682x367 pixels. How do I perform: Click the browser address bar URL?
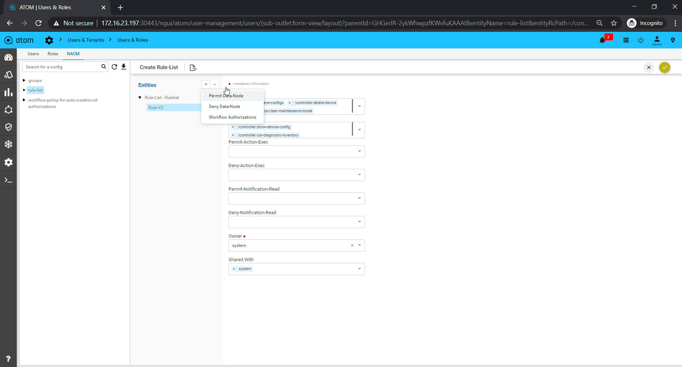pos(345,23)
